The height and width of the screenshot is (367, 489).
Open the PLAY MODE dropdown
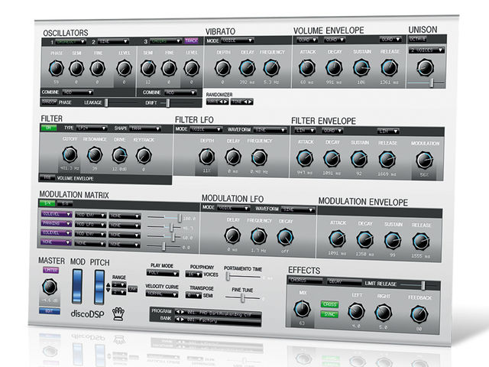pos(163,273)
